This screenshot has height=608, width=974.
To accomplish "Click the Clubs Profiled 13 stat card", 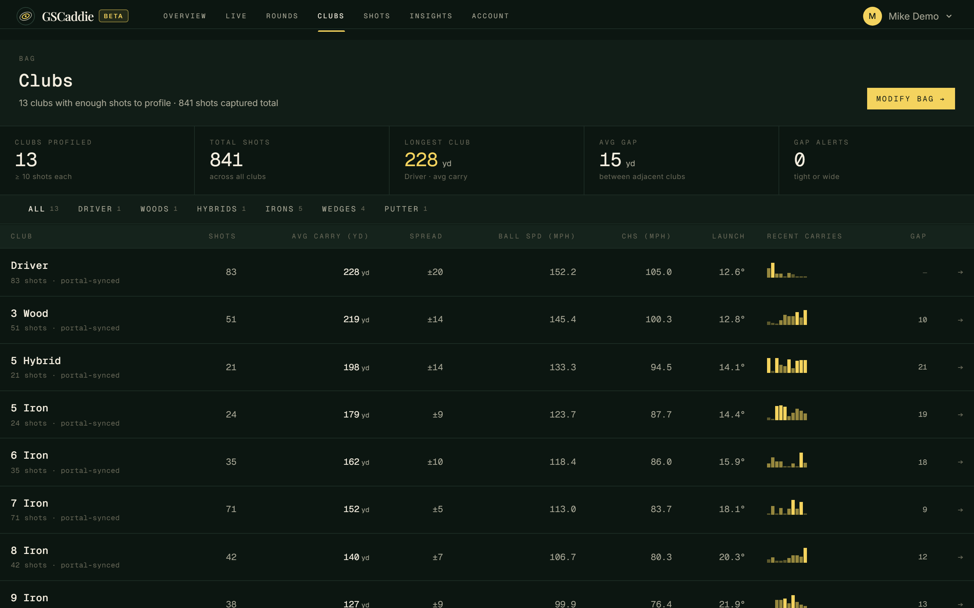I will coord(97,160).
